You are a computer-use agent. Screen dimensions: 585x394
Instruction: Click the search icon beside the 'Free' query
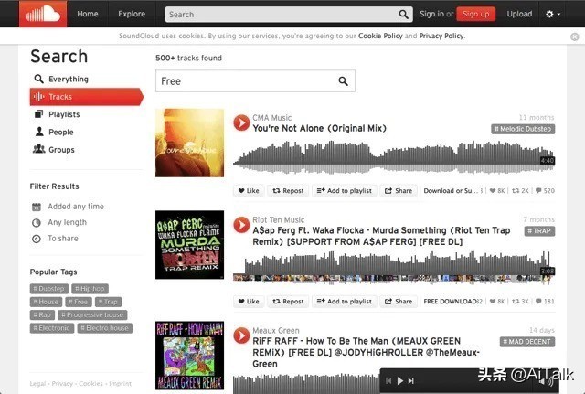click(x=344, y=81)
